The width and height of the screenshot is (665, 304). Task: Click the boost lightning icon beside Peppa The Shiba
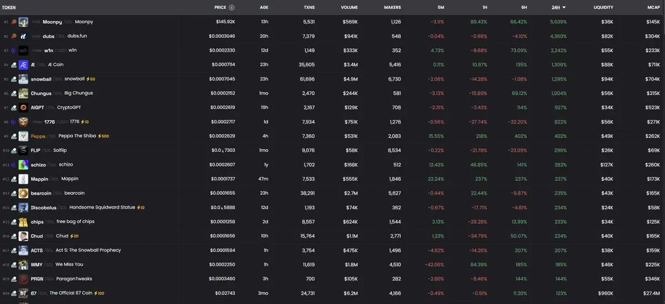pyautogui.click(x=99, y=136)
